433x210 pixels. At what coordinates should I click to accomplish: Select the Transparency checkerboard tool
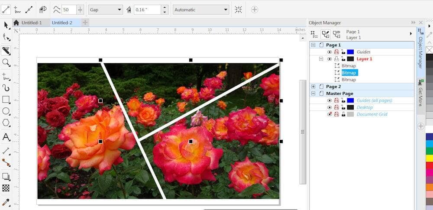coord(6,188)
